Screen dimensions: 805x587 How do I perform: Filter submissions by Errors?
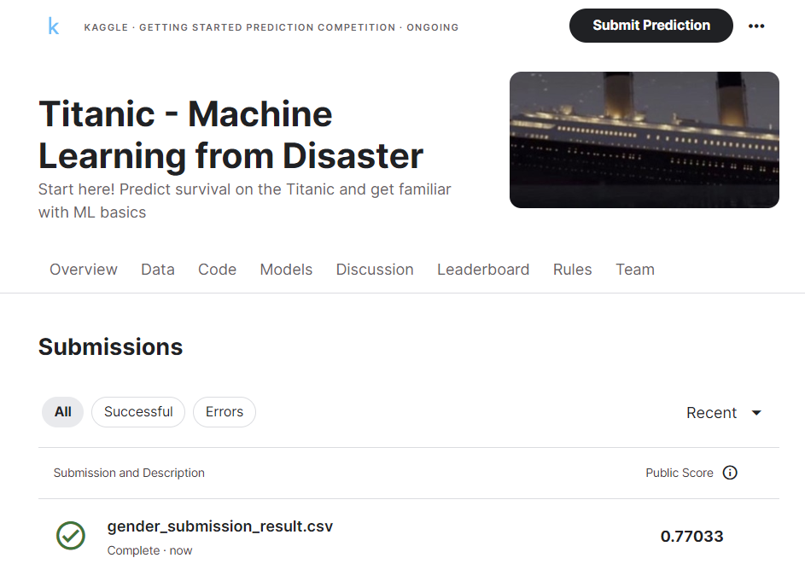(225, 412)
